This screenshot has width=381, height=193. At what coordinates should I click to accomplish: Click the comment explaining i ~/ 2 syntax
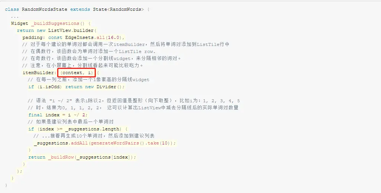[x=134, y=101]
